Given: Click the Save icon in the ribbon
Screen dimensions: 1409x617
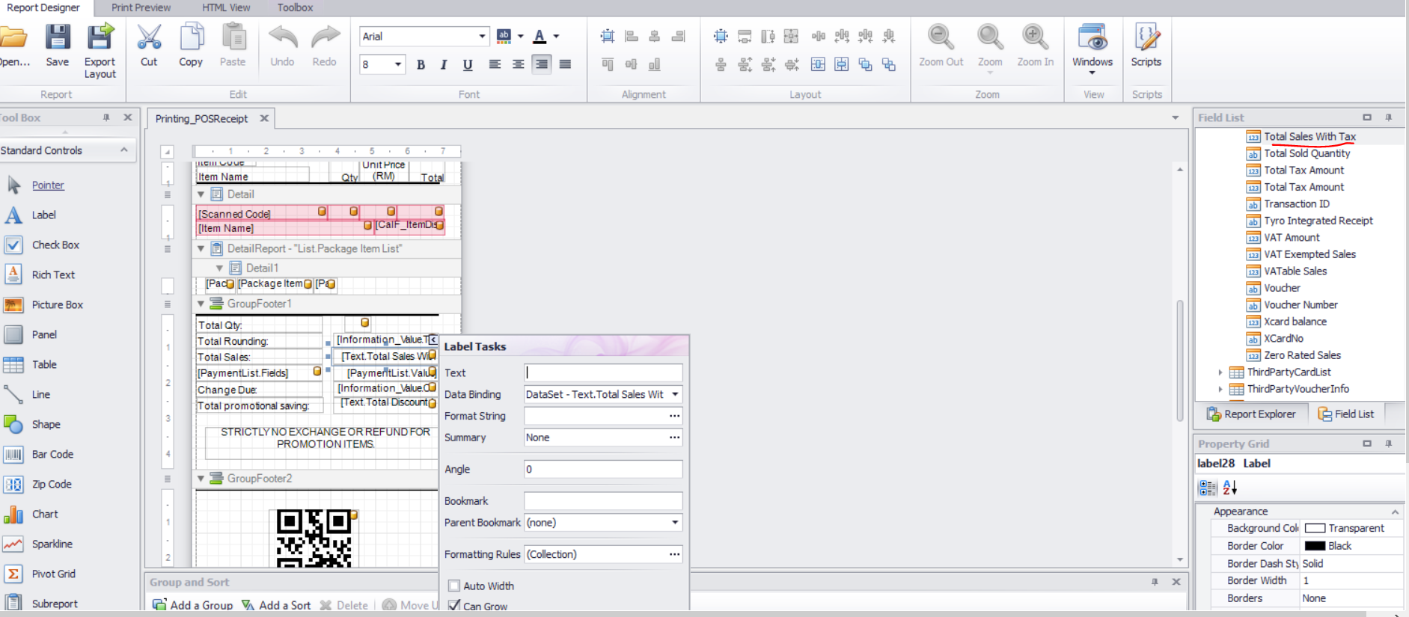Looking at the screenshot, I should (x=57, y=37).
